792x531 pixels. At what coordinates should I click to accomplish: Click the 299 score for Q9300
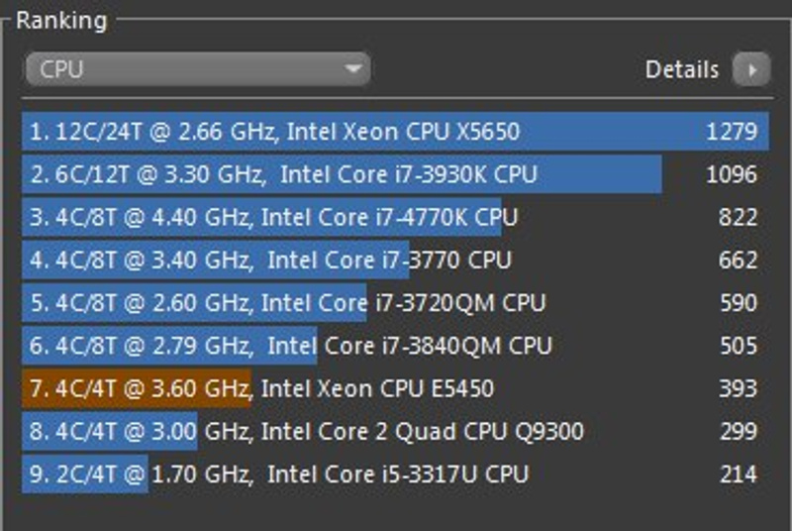point(738,432)
